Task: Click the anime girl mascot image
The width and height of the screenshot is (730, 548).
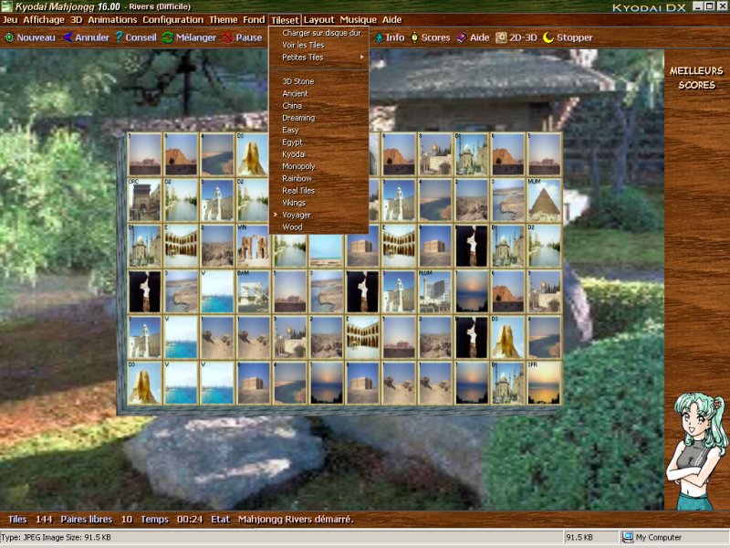Action: point(696,450)
